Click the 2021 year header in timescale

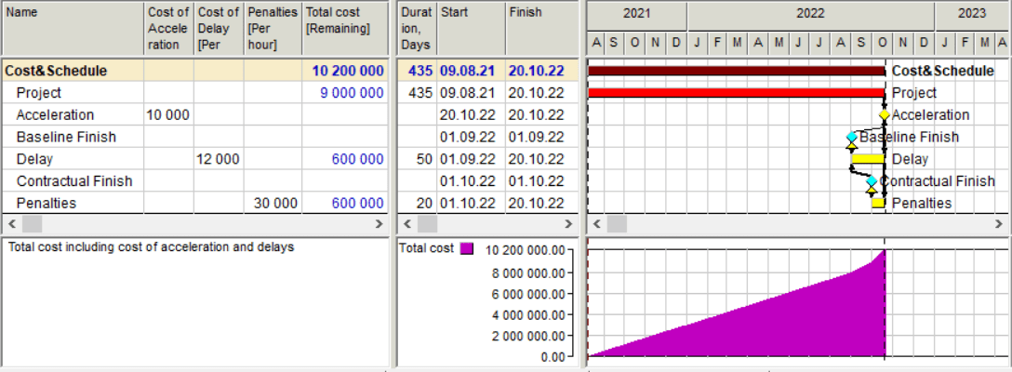click(637, 14)
